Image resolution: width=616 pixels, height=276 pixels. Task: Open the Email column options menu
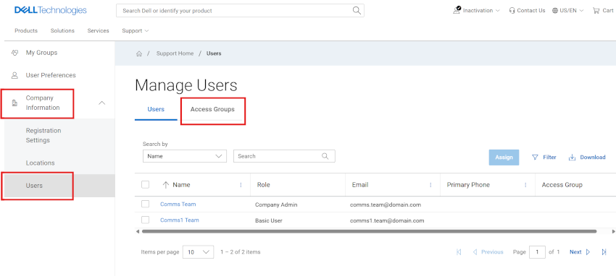(x=430, y=185)
